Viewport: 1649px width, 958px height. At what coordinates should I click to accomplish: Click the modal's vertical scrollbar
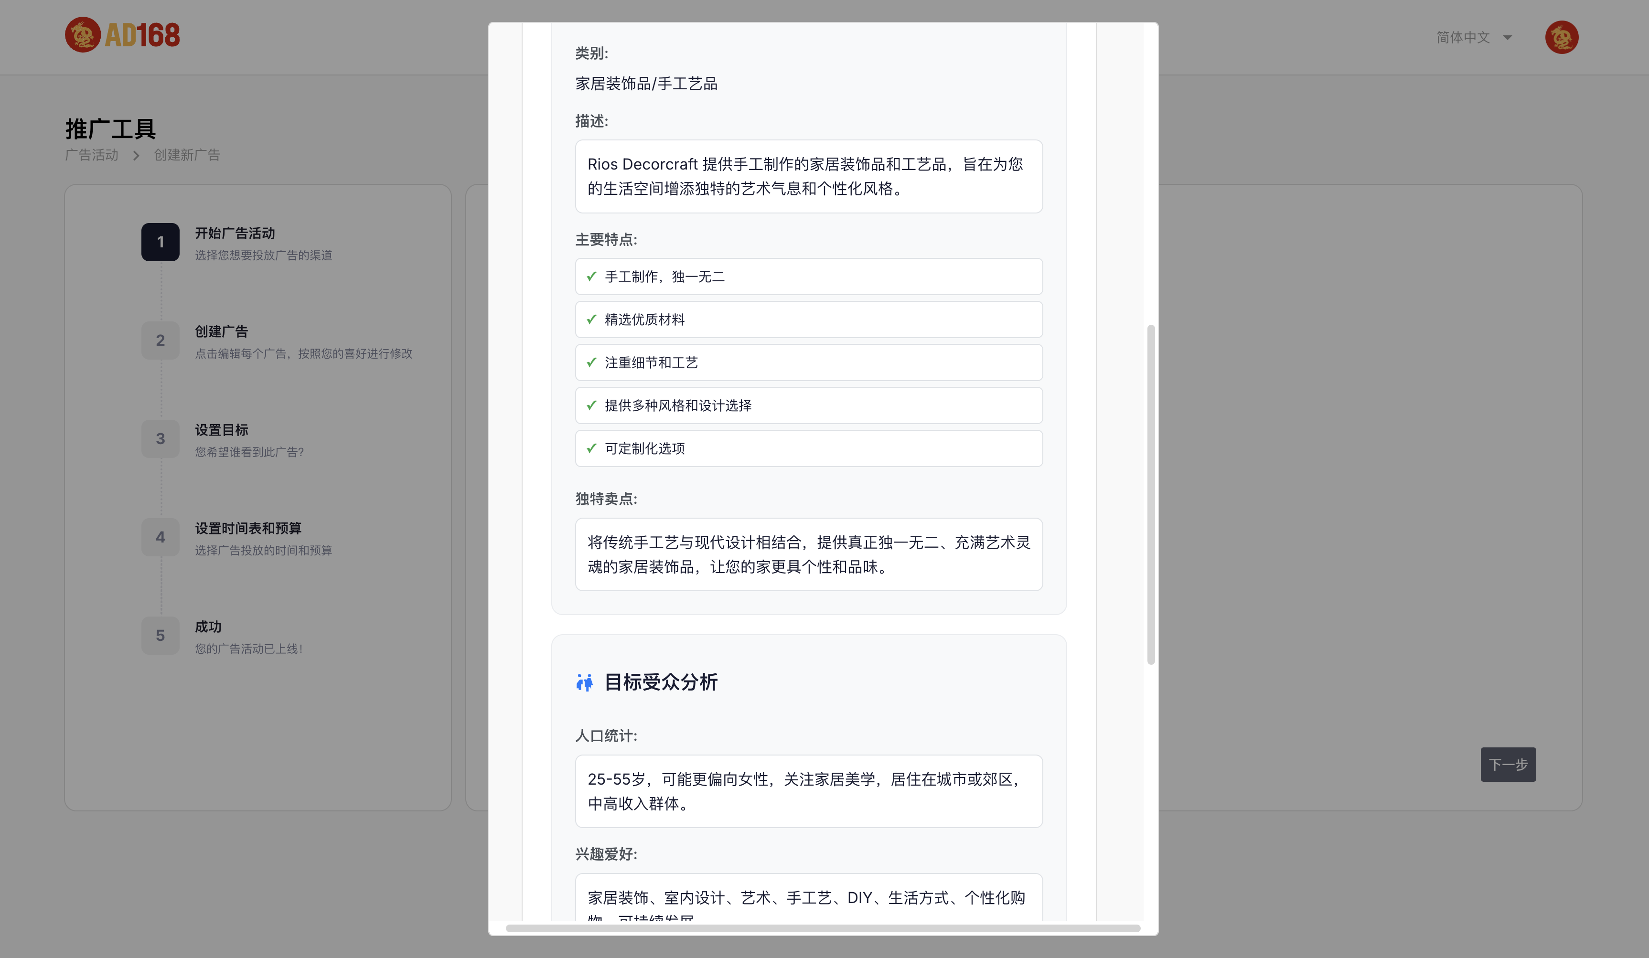tap(1150, 495)
